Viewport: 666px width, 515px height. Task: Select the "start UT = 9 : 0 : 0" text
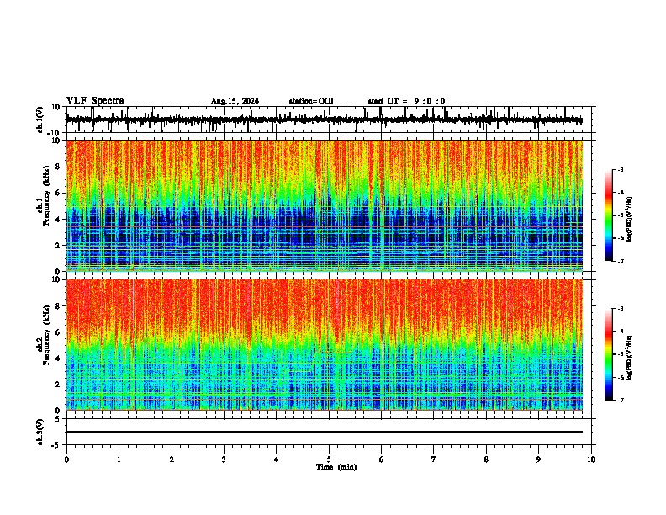[406, 101]
